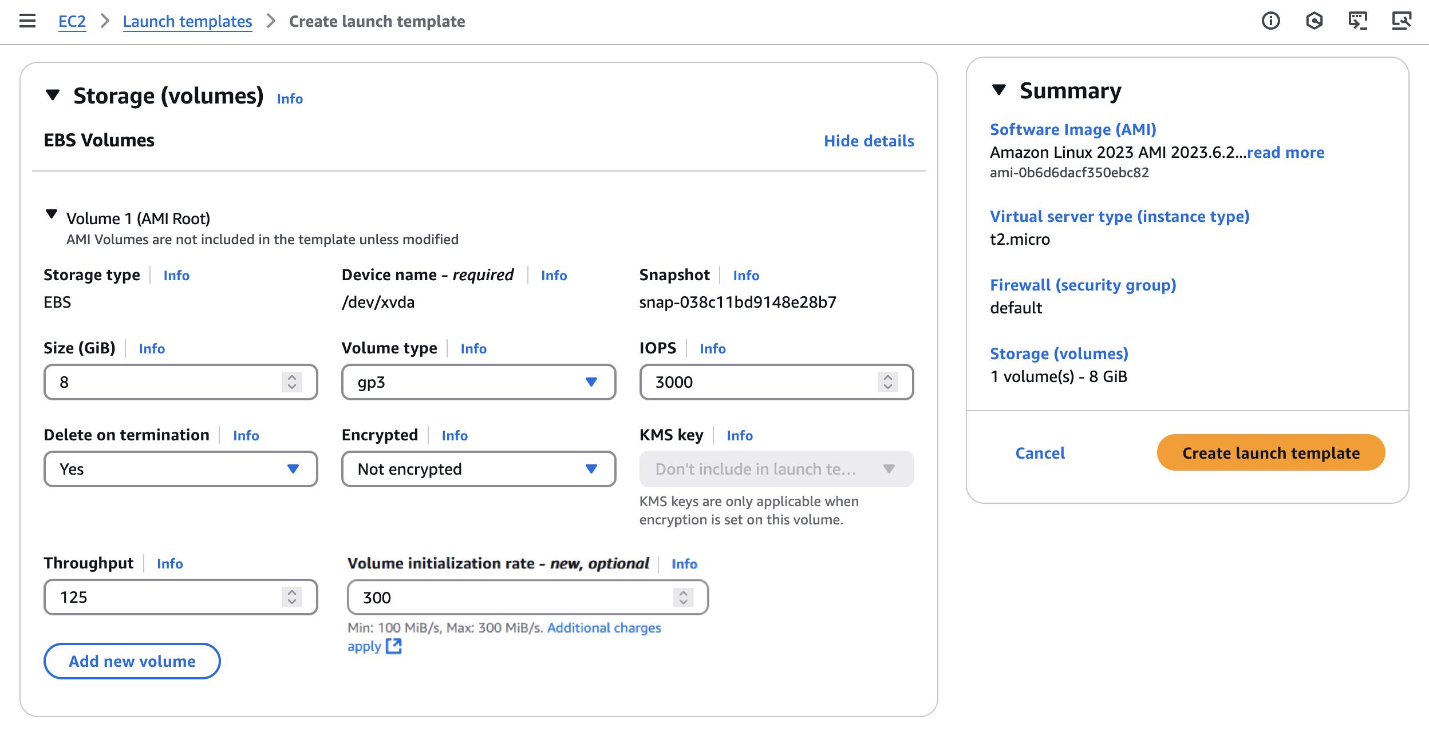
Task: Open the hamburger navigation menu
Action: (27, 21)
